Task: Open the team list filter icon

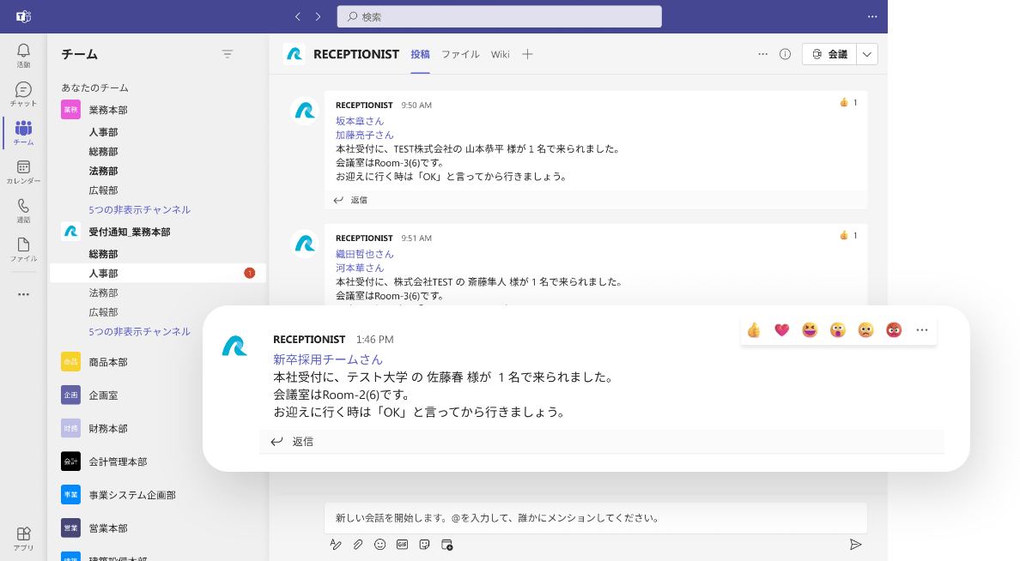Action: tap(227, 54)
